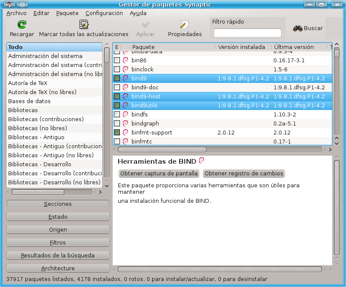Toggle the binfmt-support installed checkbox

[117, 132]
